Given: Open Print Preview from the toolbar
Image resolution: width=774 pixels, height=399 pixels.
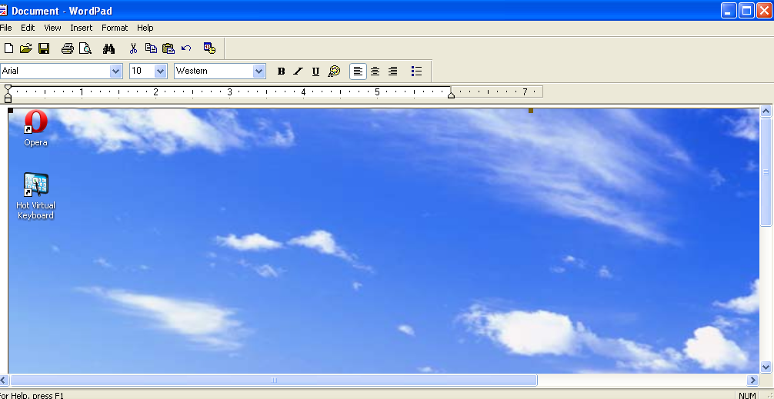Looking at the screenshot, I should [x=86, y=48].
